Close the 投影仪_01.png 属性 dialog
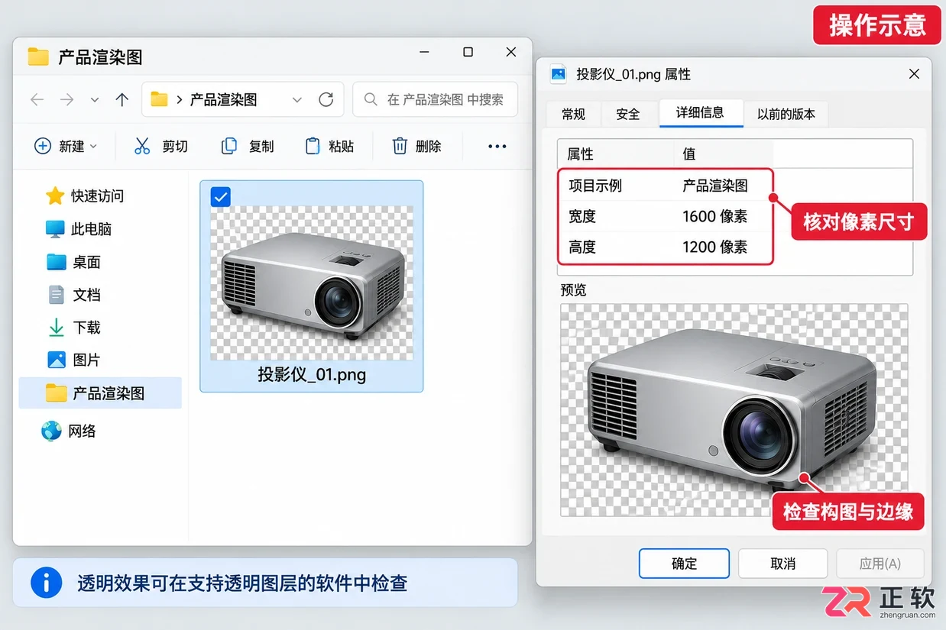Viewport: 946px width, 630px height. 914,74
